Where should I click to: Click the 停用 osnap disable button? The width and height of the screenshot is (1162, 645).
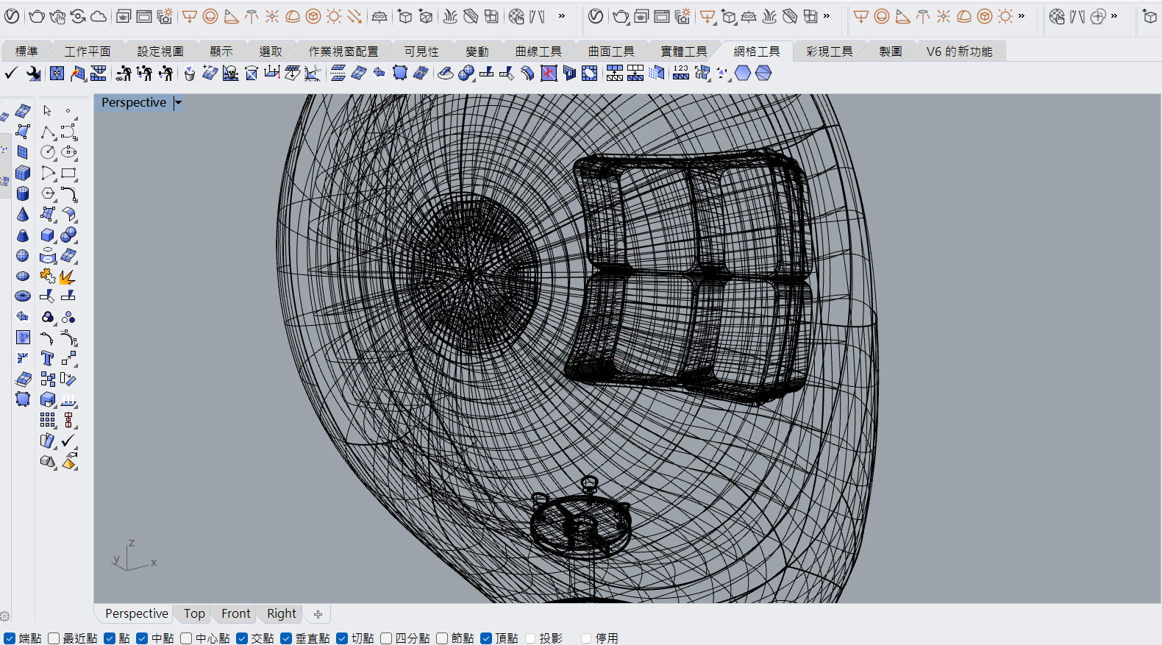586,638
